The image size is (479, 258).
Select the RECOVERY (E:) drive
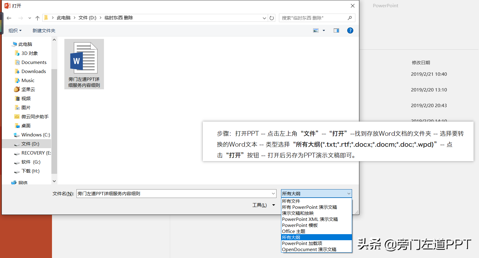click(x=36, y=153)
